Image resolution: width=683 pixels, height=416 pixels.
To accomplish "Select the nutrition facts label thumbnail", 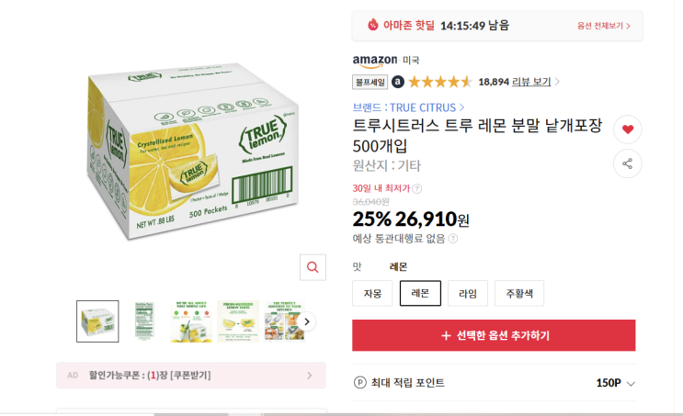I will click(144, 321).
